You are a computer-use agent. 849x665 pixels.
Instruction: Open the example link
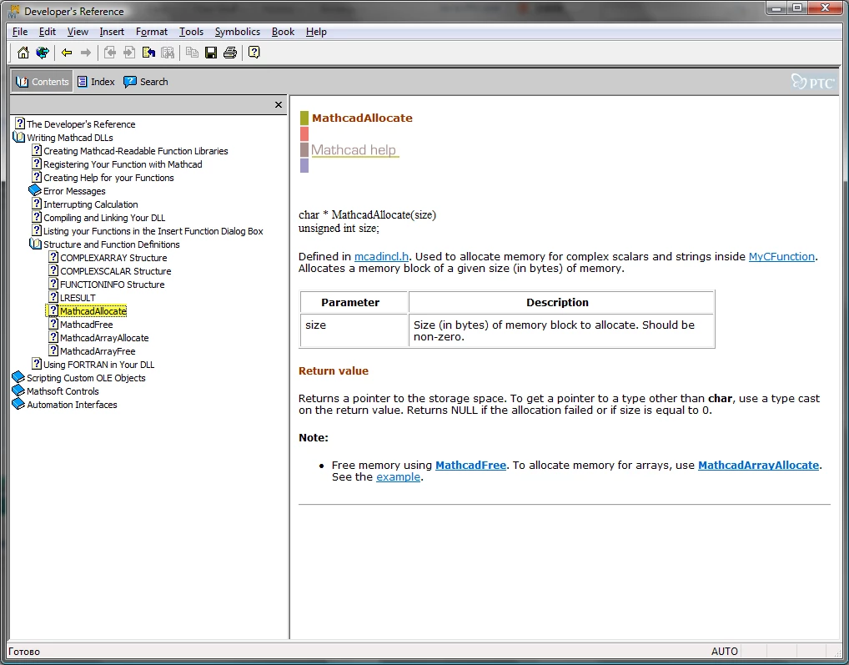398,477
